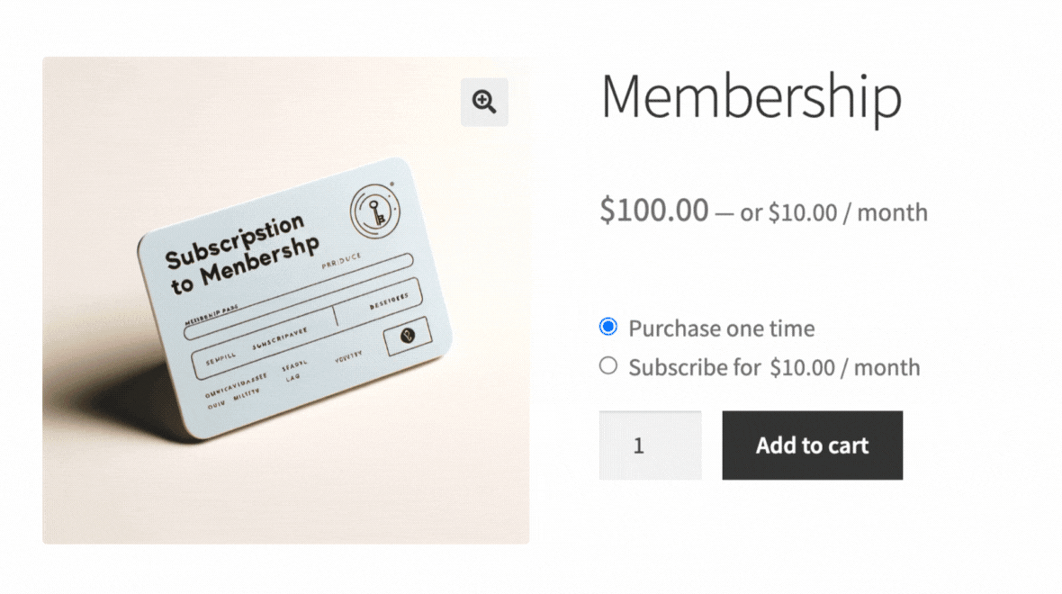Select the "Purchase one time" radio button

tap(608, 327)
